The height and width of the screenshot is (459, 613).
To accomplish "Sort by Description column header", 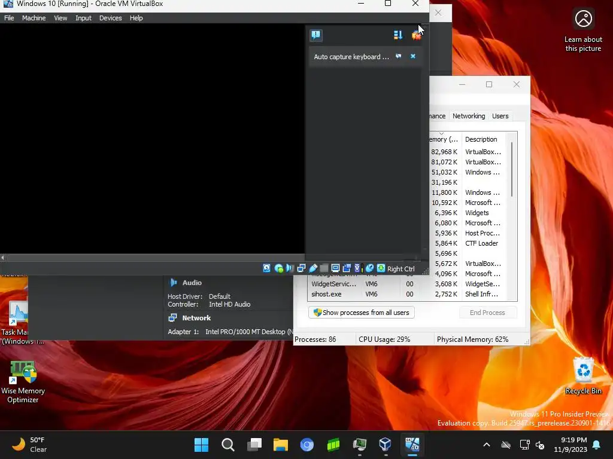I will click(x=484, y=139).
